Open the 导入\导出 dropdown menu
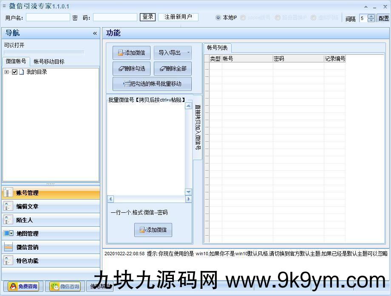 (188, 53)
